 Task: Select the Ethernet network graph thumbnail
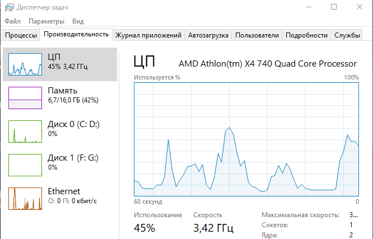[25, 199]
